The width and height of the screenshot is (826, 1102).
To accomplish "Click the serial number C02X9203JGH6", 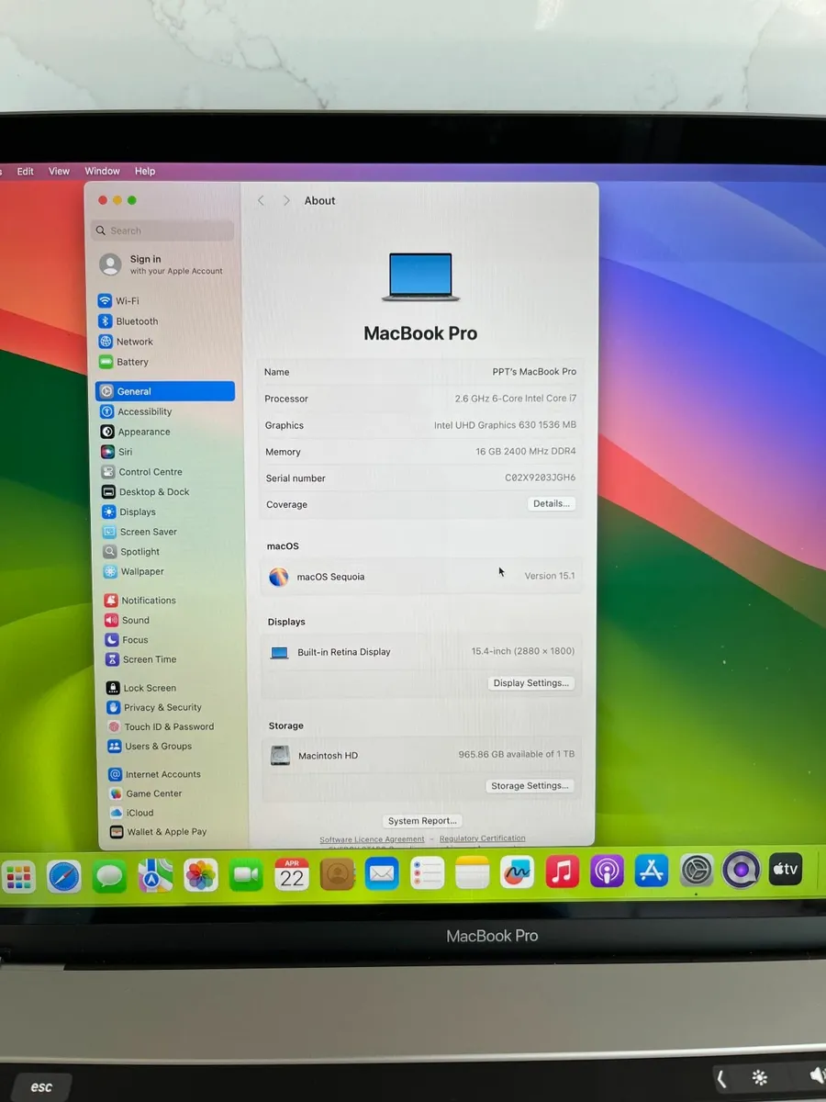I will pyautogui.click(x=541, y=478).
